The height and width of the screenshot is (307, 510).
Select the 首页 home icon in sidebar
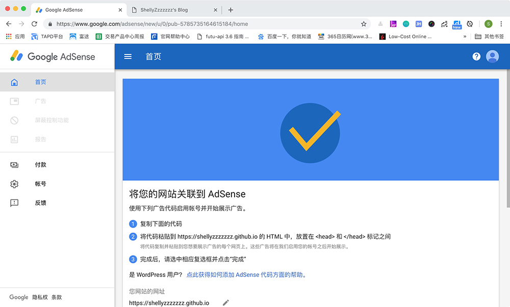point(14,82)
